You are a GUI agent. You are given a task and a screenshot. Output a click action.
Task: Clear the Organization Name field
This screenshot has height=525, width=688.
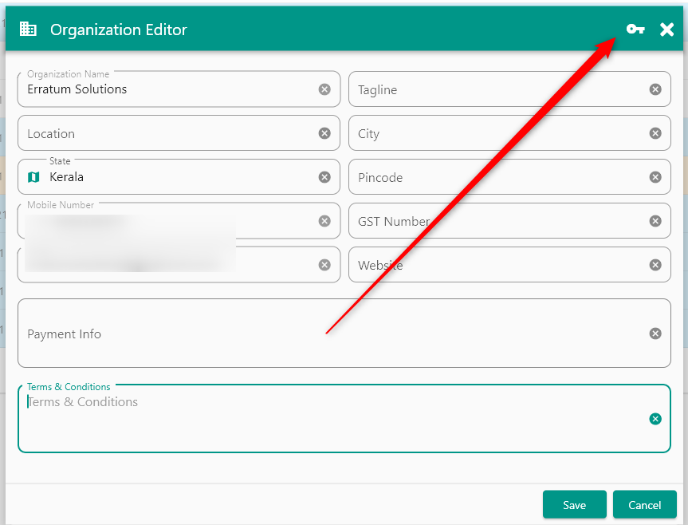324,89
